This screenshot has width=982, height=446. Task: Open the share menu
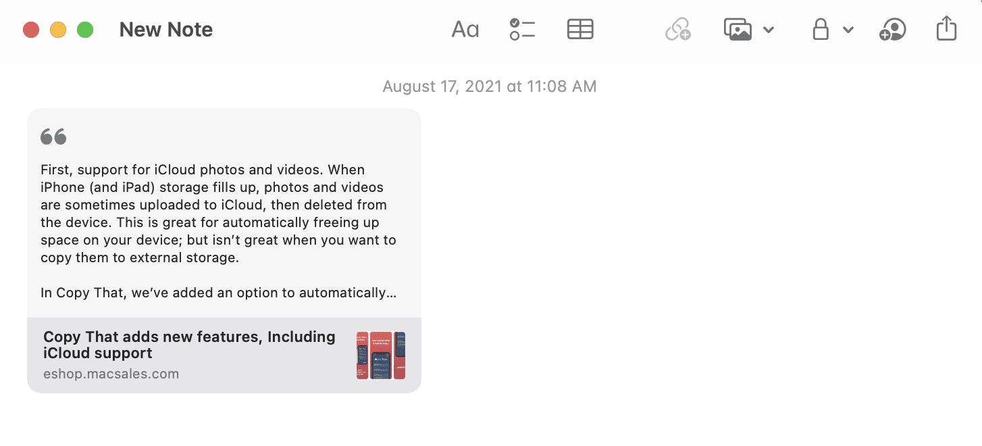pos(947,29)
